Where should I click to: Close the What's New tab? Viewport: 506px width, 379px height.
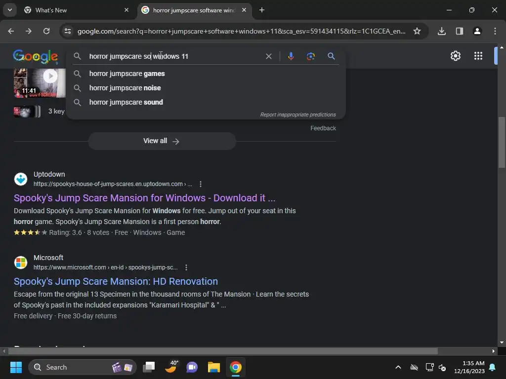coord(126,10)
